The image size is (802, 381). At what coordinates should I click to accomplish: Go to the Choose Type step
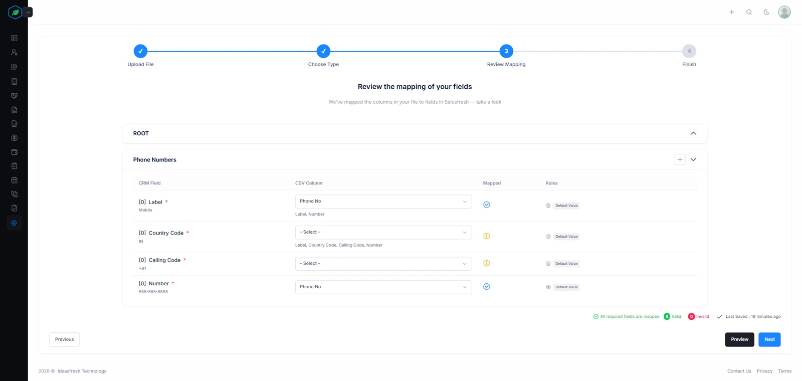point(324,51)
